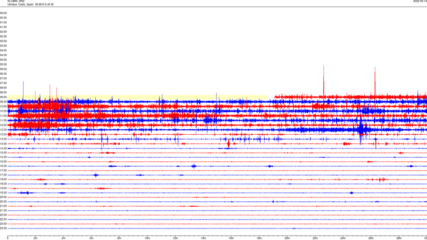Select the 10:30 row time label
Screen dimensions: 427x240
3,111
